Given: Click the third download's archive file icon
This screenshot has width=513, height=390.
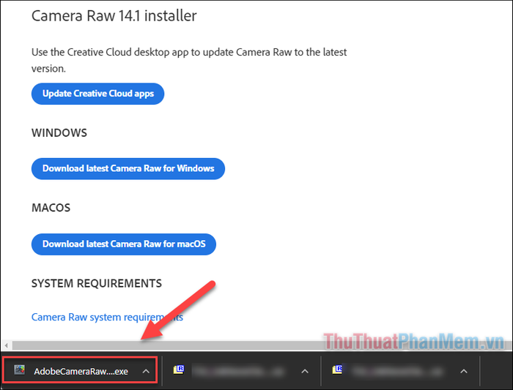Looking at the screenshot, I should [x=337, y=370].
